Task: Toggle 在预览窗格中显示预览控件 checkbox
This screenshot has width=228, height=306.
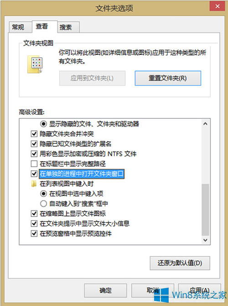Action: click(34, 233)
